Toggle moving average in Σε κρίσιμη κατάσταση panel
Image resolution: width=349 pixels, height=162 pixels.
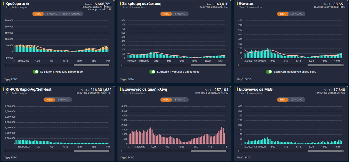click(x=152, y=72)
